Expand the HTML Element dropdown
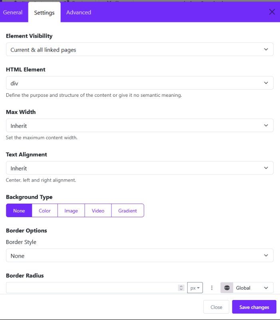This screenshot has height=320, width=280. [x=139, y=83]
